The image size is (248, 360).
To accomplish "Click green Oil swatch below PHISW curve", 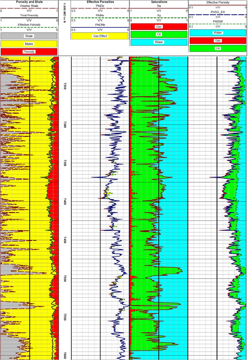I will coord(218,48).
